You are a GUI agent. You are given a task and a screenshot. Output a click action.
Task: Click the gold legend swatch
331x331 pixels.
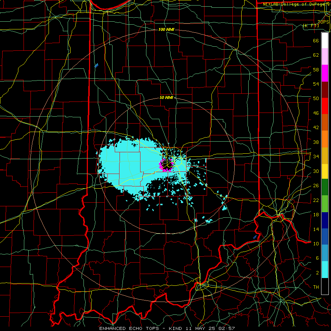(x=325, y=155)
